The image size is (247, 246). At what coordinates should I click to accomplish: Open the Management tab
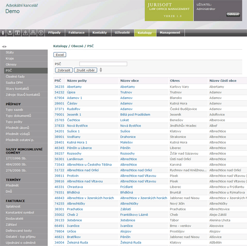coord(170,33)
